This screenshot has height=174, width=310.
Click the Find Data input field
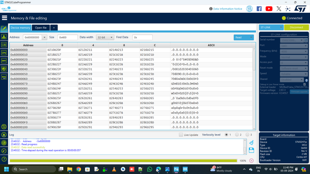pyautogui.click(x=142, y=37)
